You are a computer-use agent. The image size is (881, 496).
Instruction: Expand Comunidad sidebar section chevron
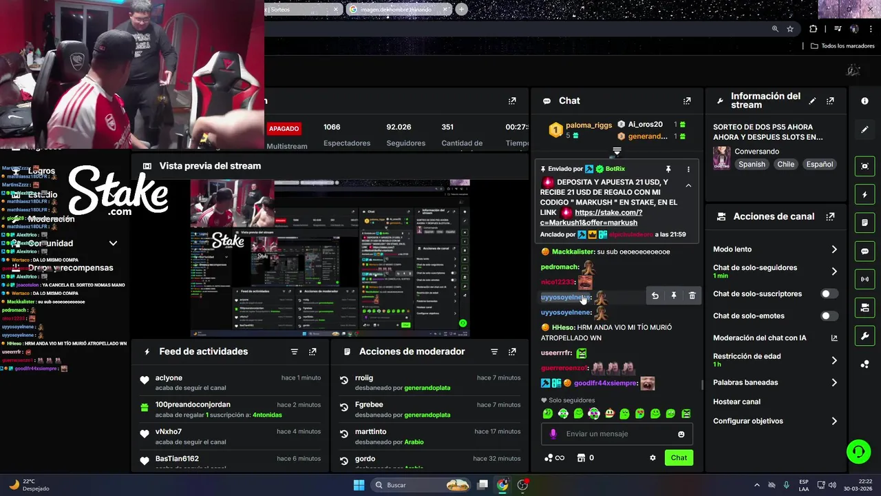click(113, 243)
